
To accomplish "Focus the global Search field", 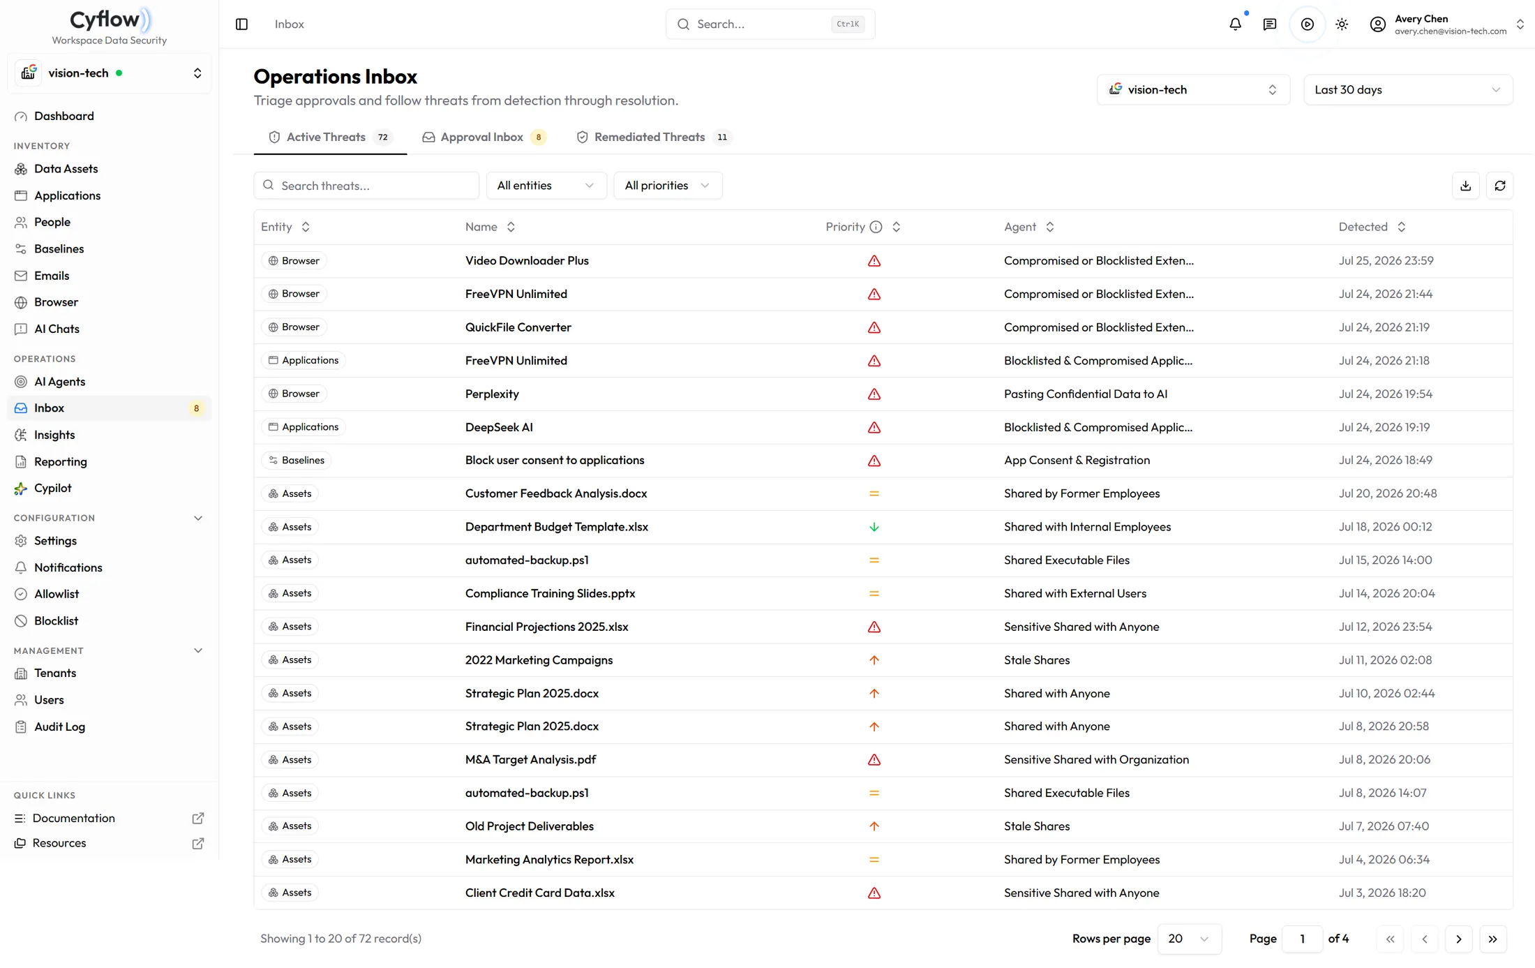I will coord(770,24).
